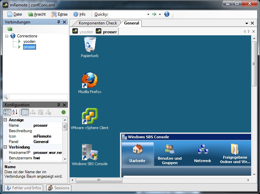Image resolution: width=260 pixels, height=194 pixels.
Task: Click the property grid scroll-down arrow
Action: (65, 159)
